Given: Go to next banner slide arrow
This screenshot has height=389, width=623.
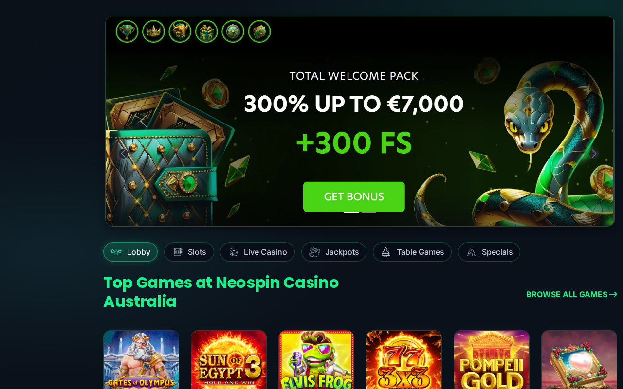Looking at the screenshot, I should [594, 153].
